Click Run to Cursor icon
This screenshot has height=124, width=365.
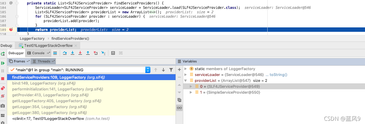pos(103,53)
